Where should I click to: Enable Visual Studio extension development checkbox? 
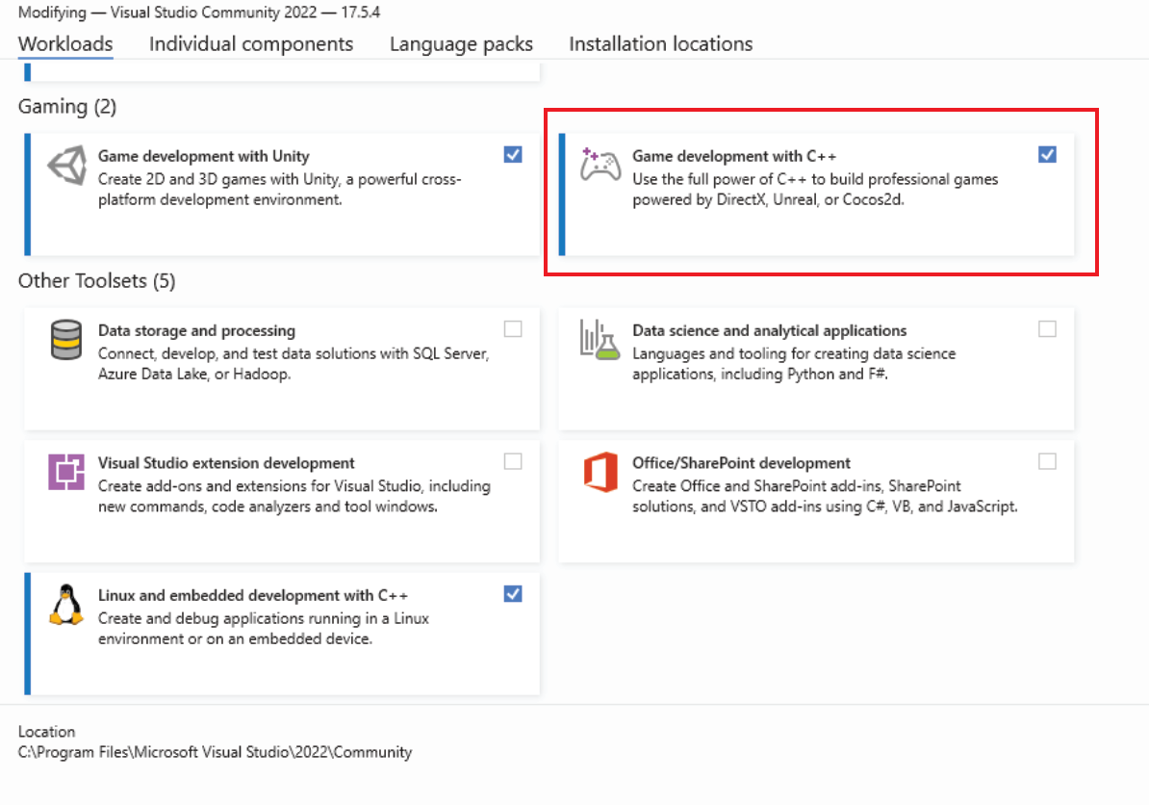click(513, 461)
